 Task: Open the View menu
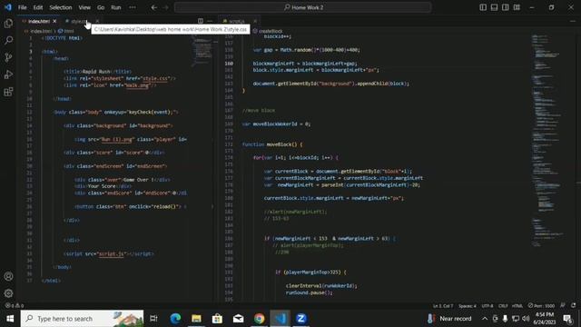[84, 7]
